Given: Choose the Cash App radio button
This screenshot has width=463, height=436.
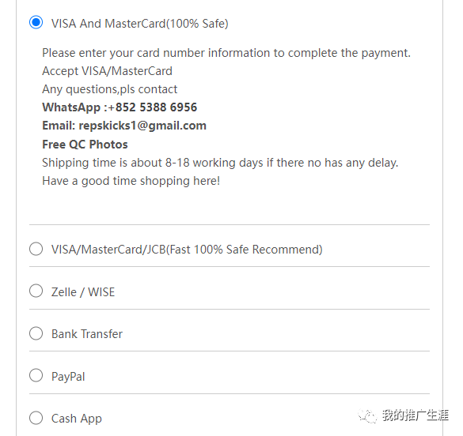Looking at the screenshot, I should tap(36, 418).
